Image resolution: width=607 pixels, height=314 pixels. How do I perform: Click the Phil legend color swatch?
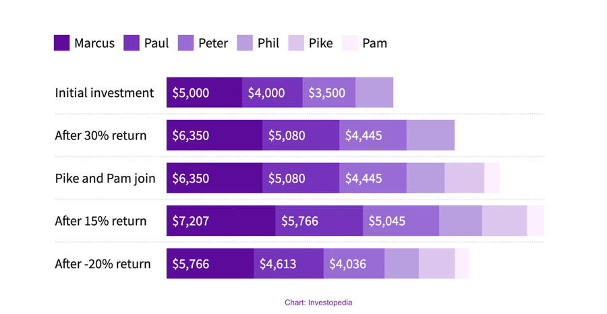click(244, 43)
